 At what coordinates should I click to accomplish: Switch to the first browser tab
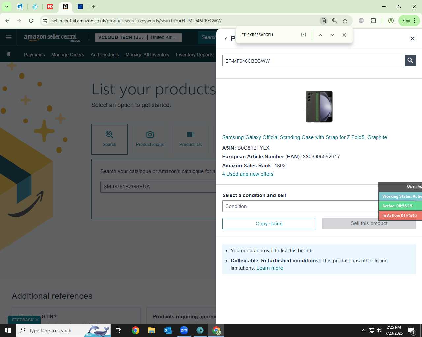(20, 7)
